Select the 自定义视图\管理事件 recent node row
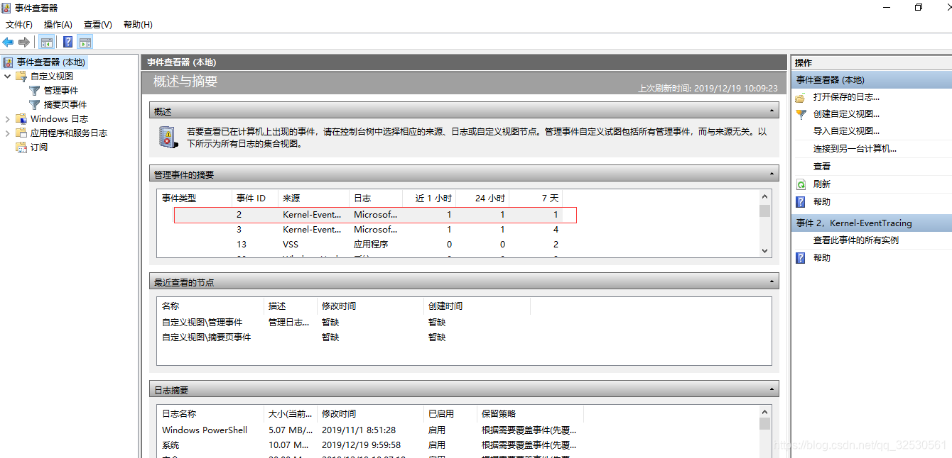The height and width of the screenshot is (458, 952). tap(344, 323)
